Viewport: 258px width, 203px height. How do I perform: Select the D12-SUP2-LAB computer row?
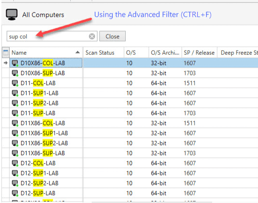(x=130, y=183)
